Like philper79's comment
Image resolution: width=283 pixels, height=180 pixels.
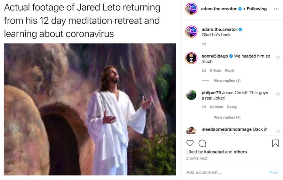[x=278, y=95]
